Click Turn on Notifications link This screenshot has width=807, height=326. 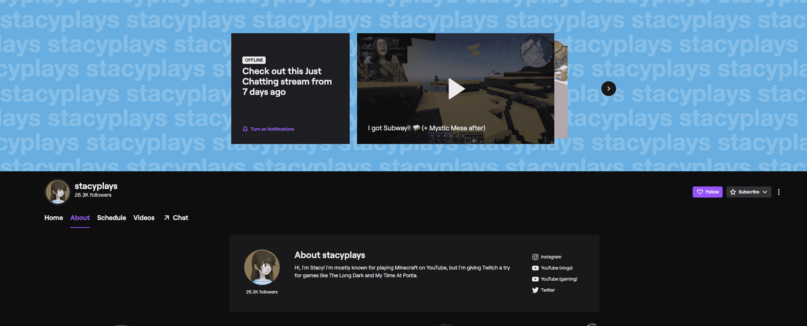click(272, 129)
